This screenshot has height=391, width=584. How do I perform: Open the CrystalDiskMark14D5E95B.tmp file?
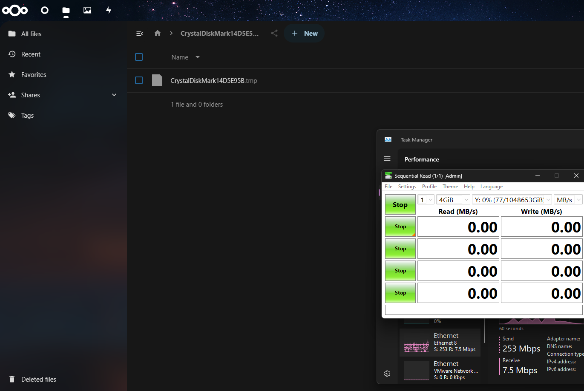(214, 80)
